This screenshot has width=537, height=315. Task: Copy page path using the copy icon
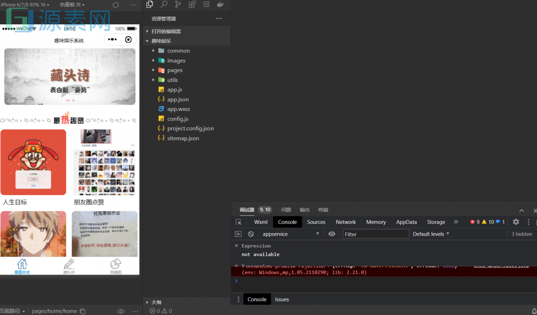[x=83, y=311]
